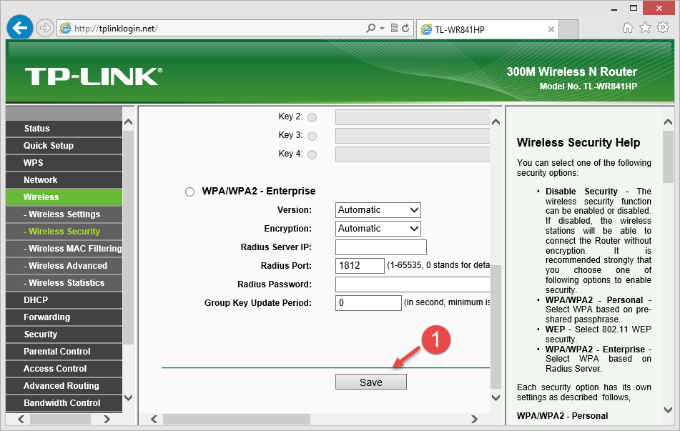
Task: Click the main panel horizontal scrollbar thumb
Action: click(x=237, y=419)
